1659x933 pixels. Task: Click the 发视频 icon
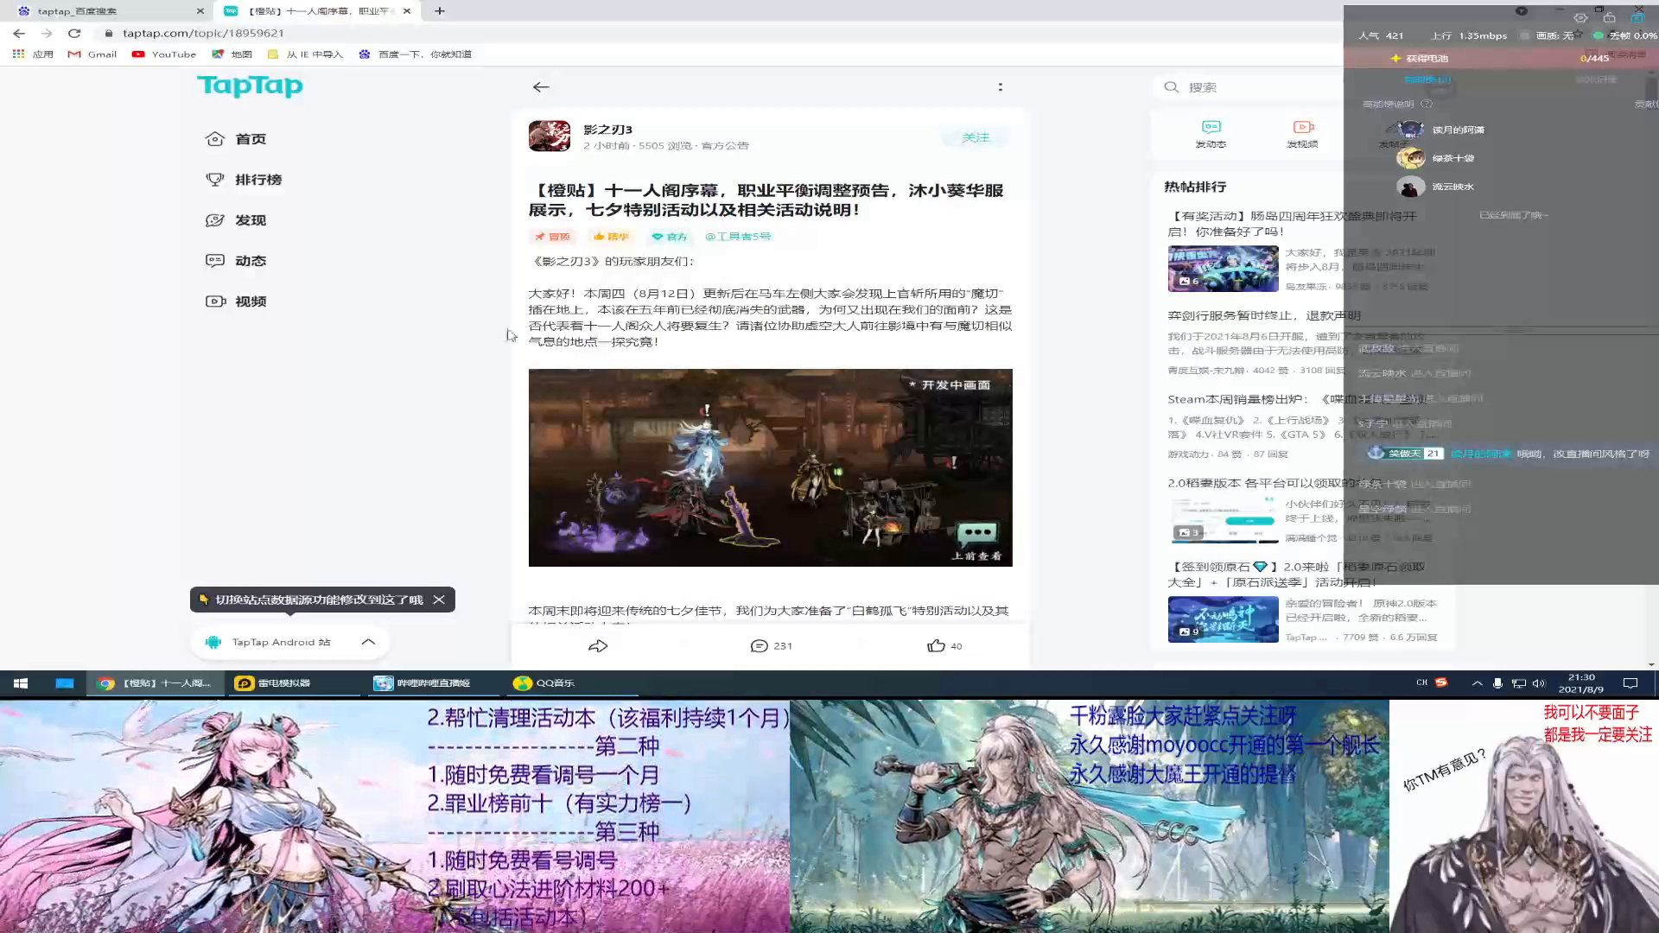1302,133
